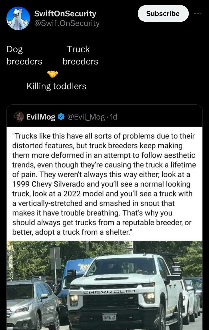Open the @SwiftOnSecurity handle link
Screen dimensions: 209x330
coord(67,23)
